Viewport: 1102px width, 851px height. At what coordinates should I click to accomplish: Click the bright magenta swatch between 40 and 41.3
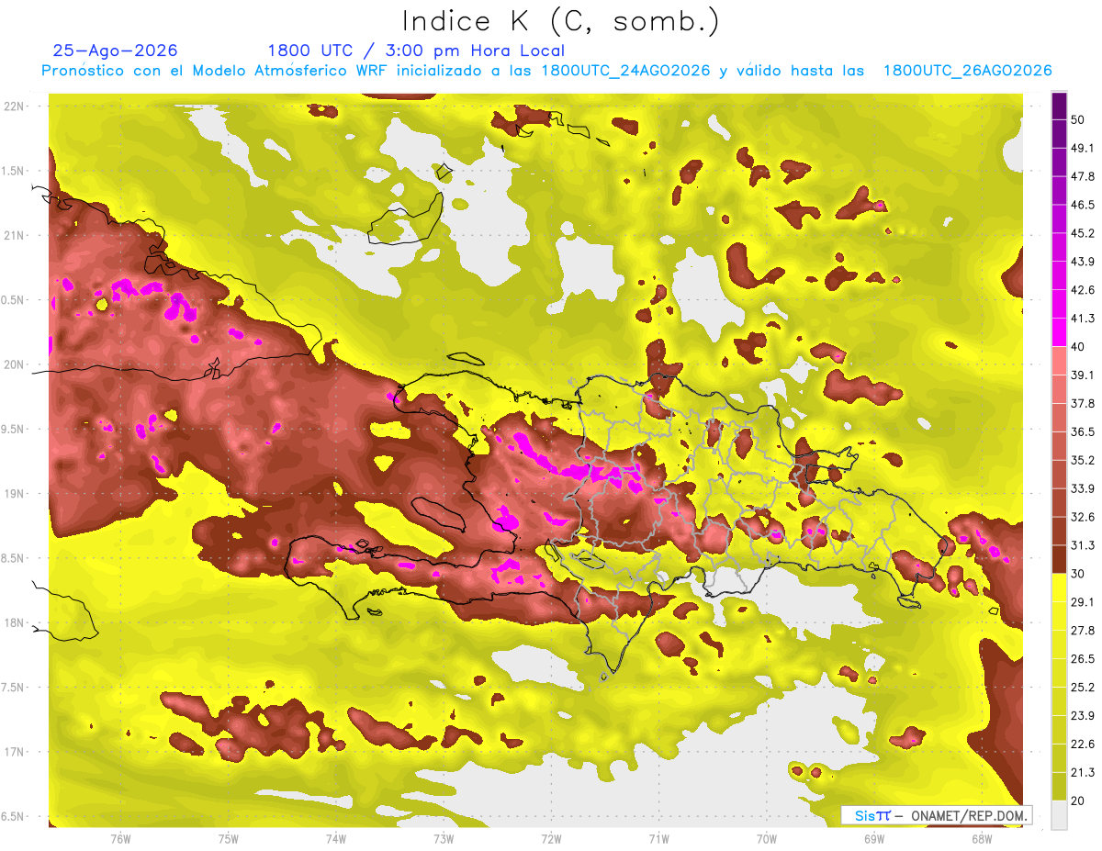click(1059, 331)
